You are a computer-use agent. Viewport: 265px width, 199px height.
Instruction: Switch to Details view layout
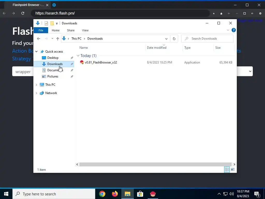(x=227, y=169)
